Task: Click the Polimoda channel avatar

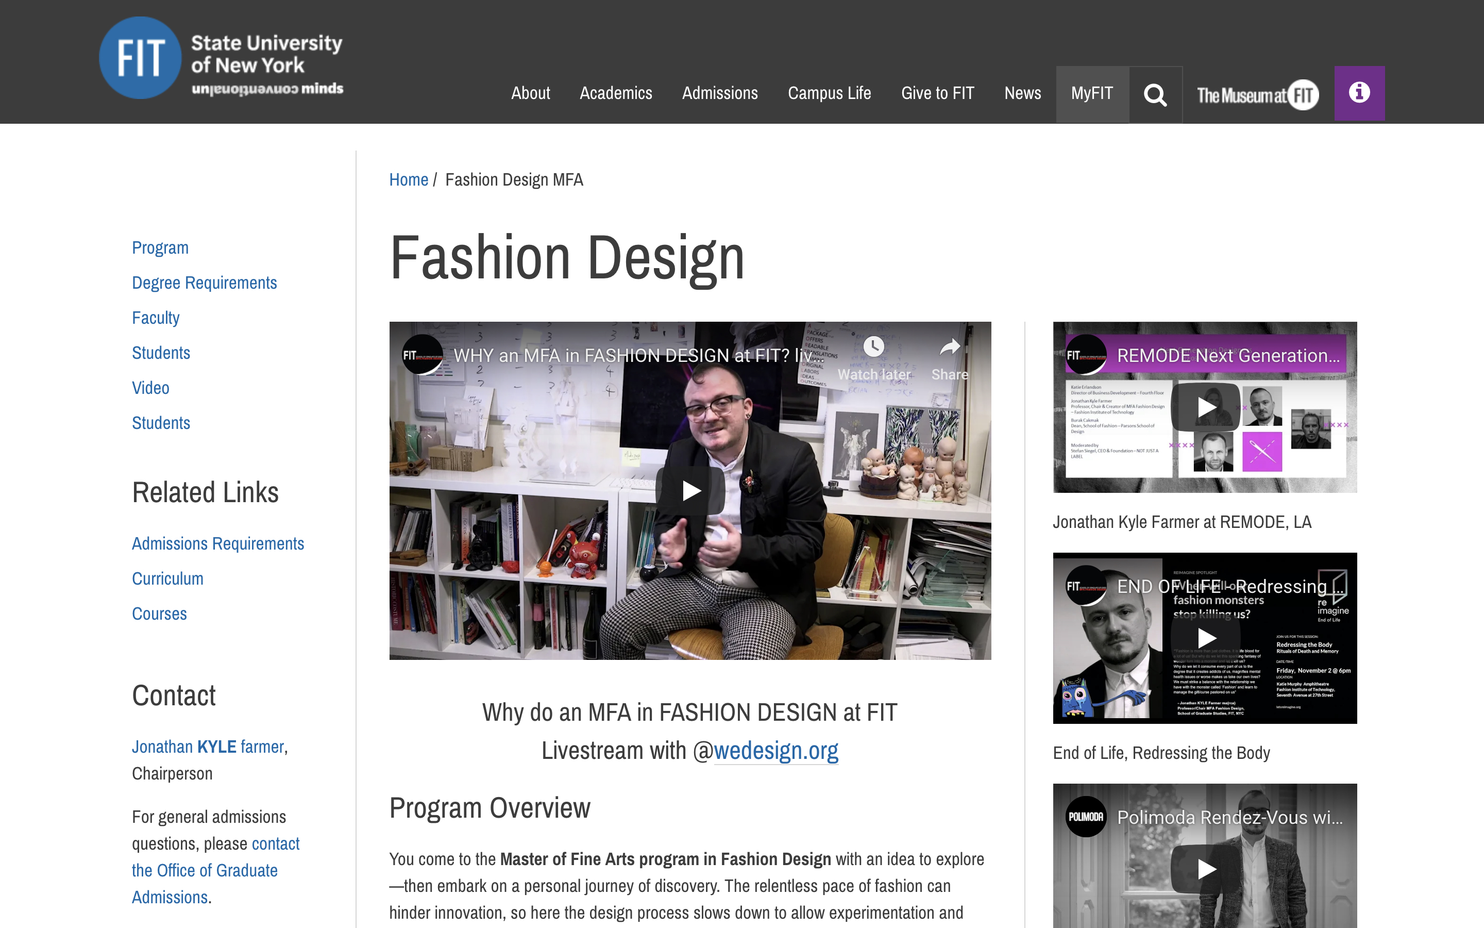Action: pos(1085,817)
